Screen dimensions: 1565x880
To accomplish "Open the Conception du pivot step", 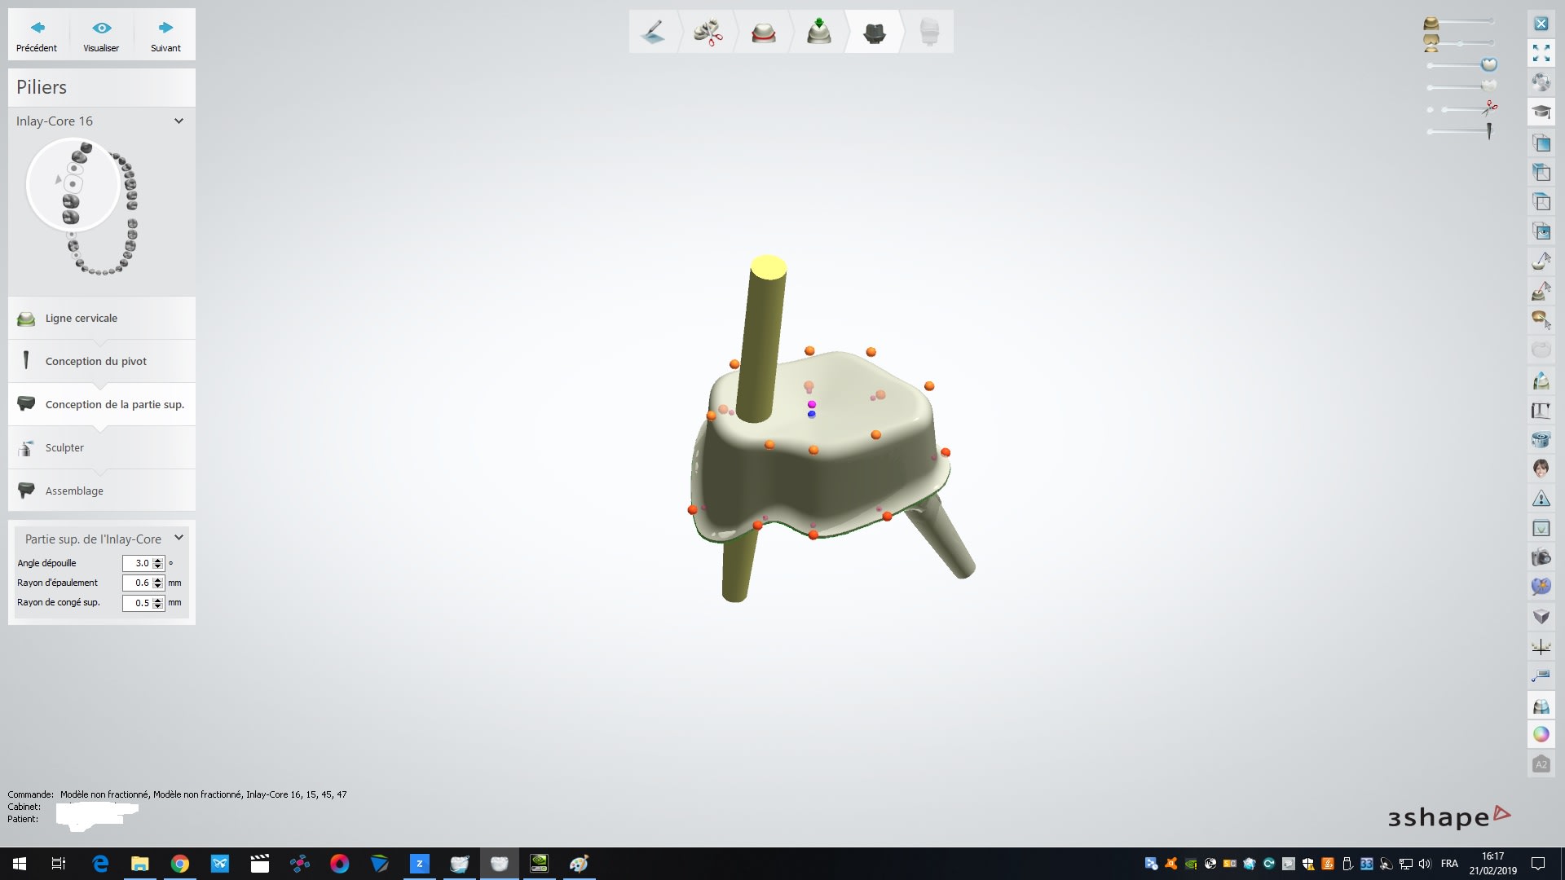I will click(96, 361).
